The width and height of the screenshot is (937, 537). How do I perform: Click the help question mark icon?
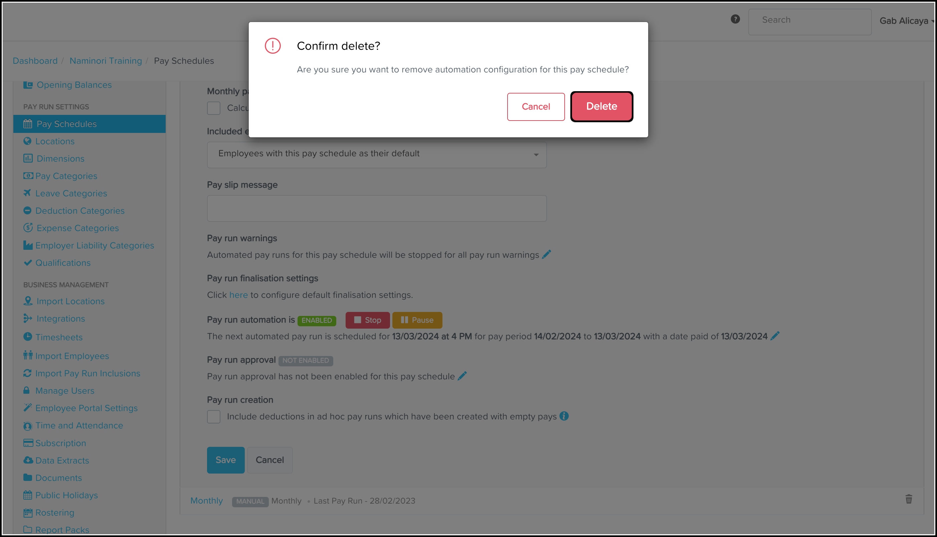pos(735,19)
